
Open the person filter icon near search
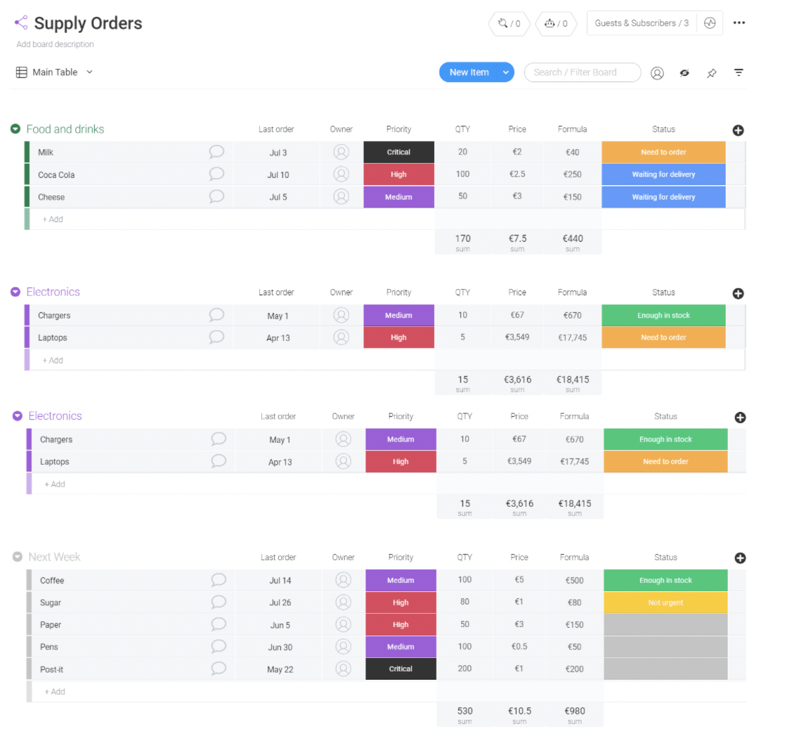[x=657, y=72]
